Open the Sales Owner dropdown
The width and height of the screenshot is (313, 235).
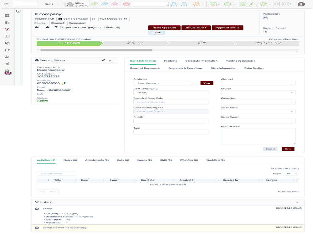click(x=258, y=121)
